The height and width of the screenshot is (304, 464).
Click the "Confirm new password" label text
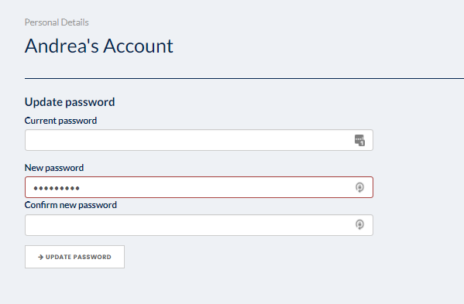click(x=70, y=205)
